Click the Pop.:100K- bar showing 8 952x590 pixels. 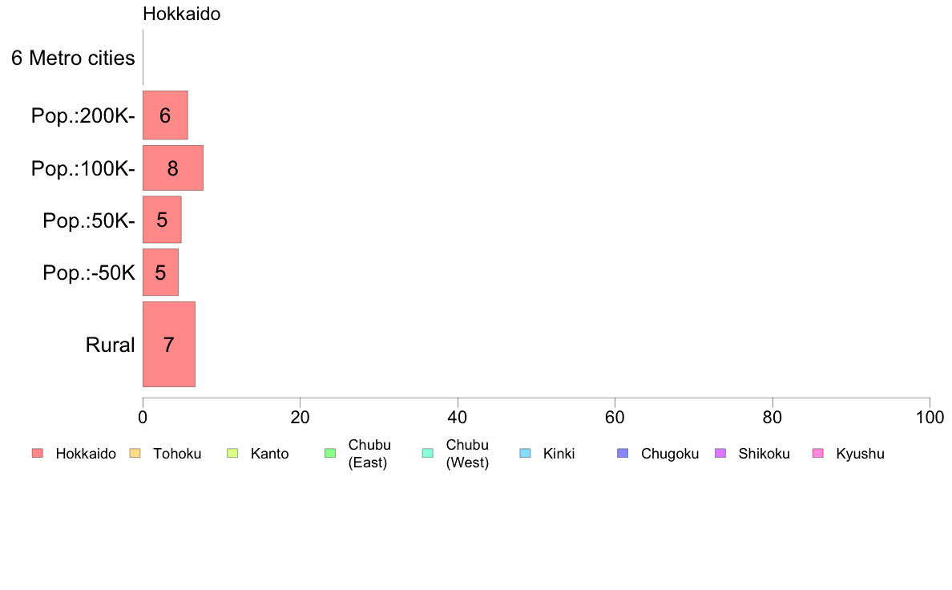(x=173, y=168)
